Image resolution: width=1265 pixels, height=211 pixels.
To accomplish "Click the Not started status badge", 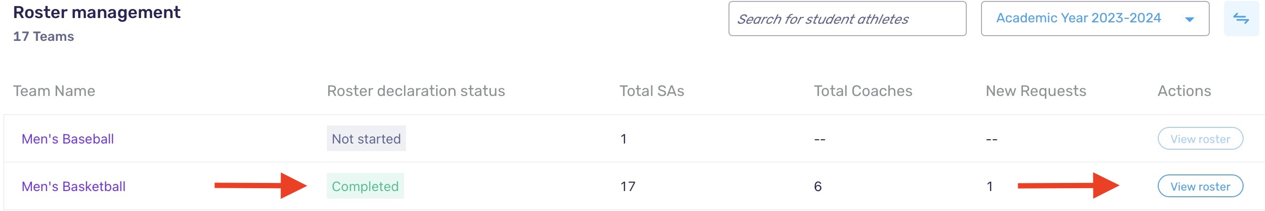I will point(366,139).
